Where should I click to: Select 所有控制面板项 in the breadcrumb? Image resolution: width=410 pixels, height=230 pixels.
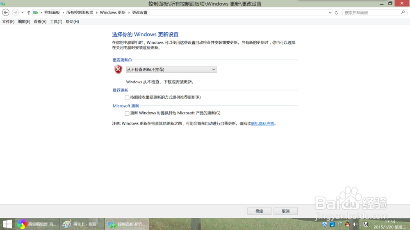point(80,13)
